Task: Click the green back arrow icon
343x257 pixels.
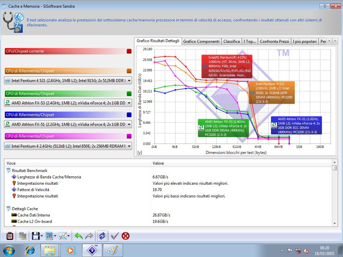Action: (78, 236)
